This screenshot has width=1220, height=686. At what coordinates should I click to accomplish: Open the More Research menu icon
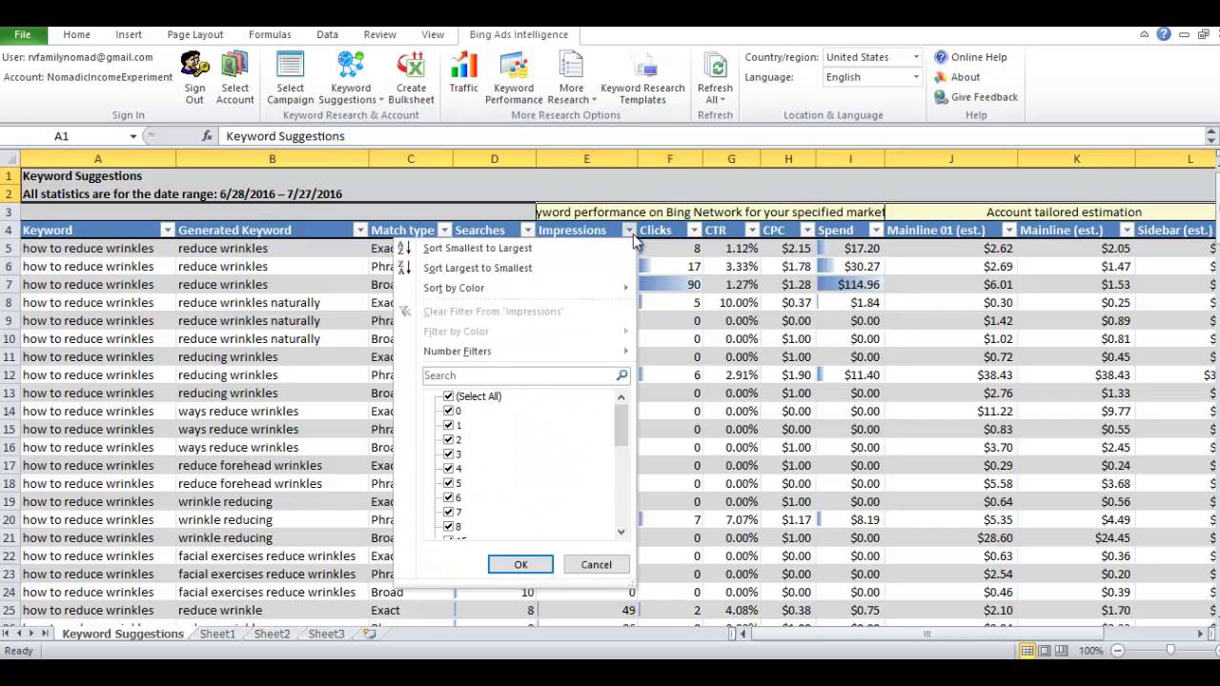[571, 65]
